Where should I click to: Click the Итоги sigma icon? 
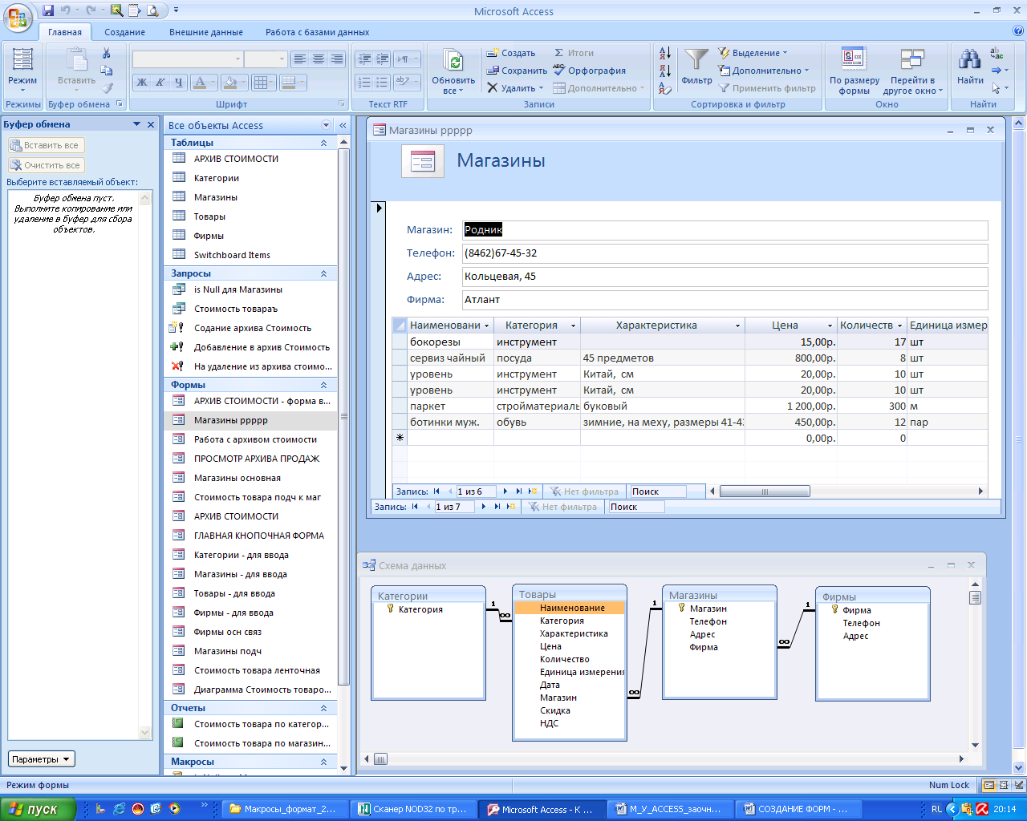click(x=559, y=53)
